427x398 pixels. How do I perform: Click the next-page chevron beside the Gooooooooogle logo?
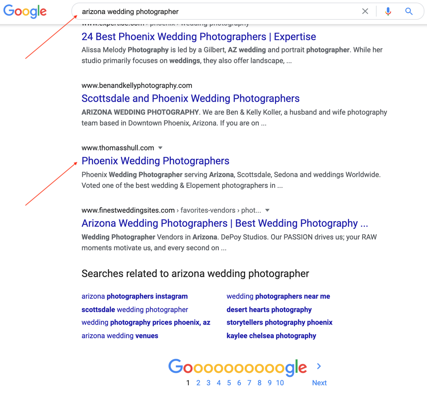point(319,366)
